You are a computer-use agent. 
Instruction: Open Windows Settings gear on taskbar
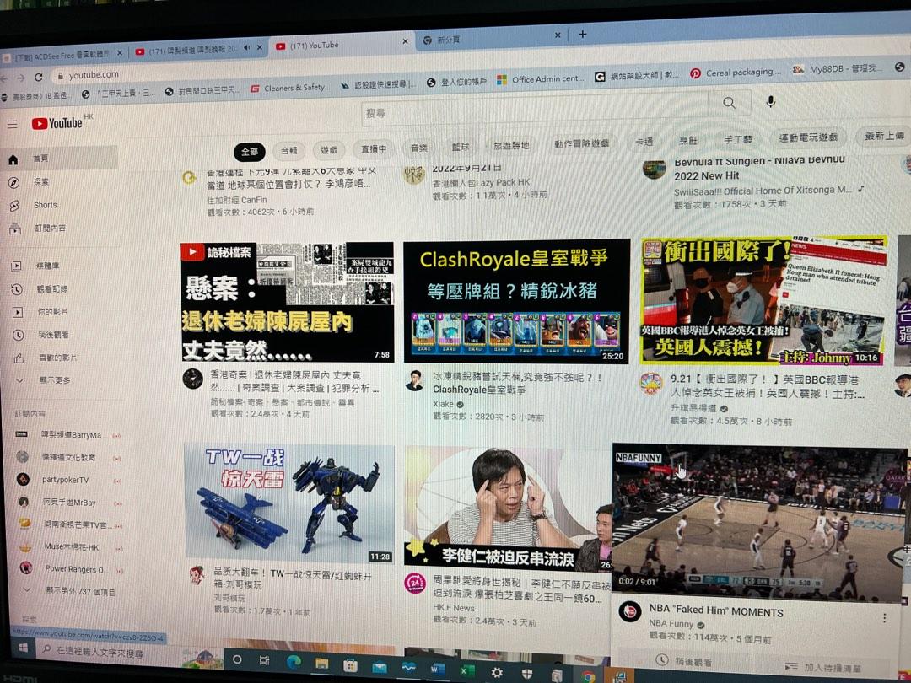(497, 673)
